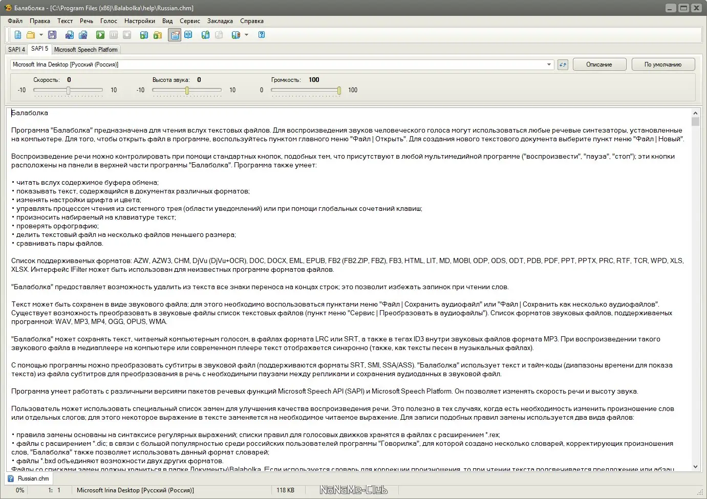Viewport: 707px width, 499px height.
Task: Click the scroll down arrow of text area
Action: point(695,466)
